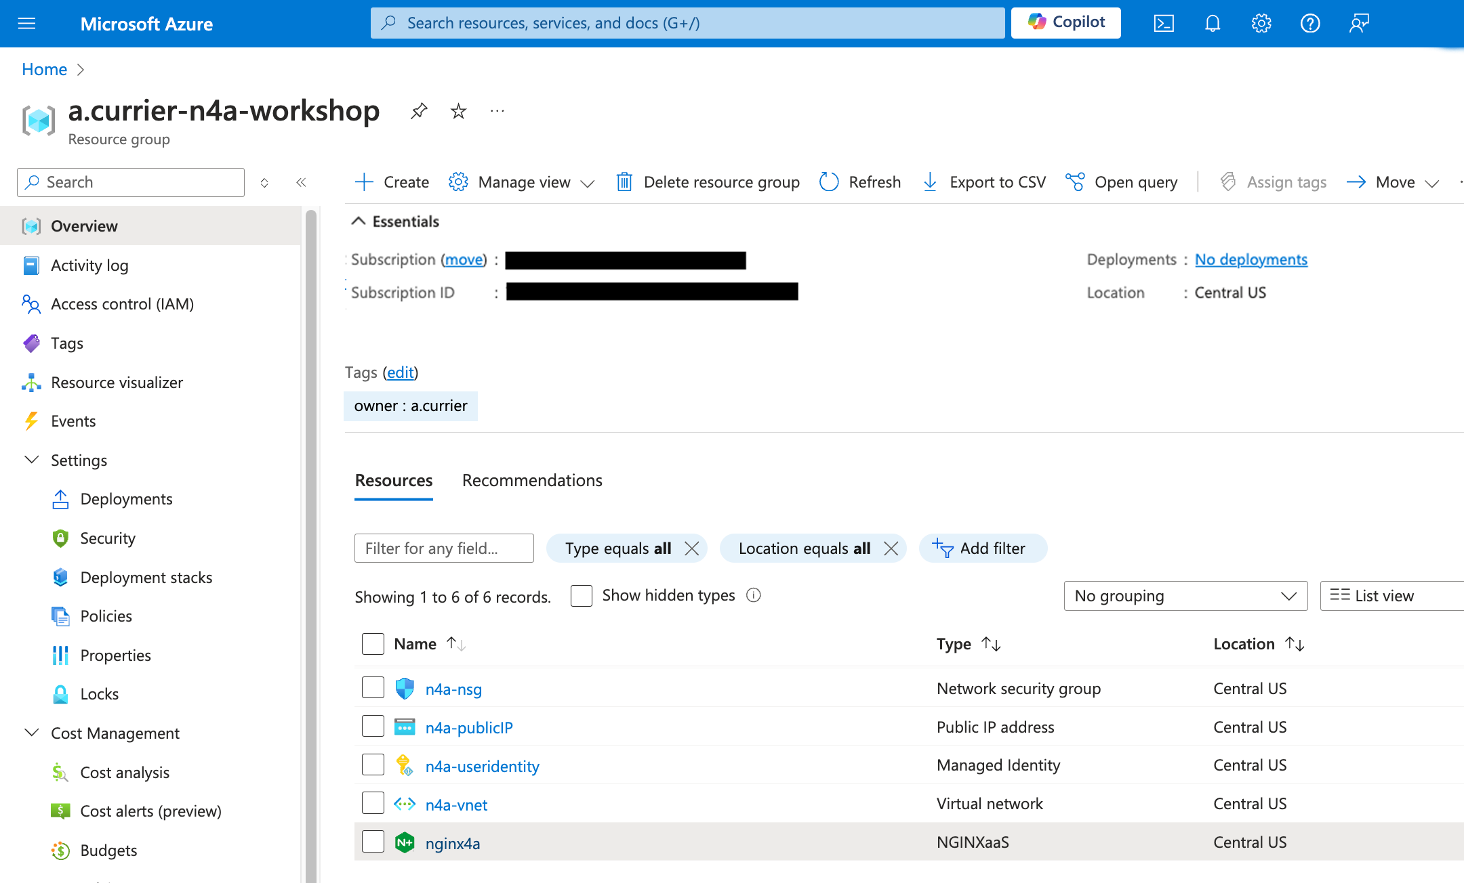Open the notifications bell
The height and width of the screenshot is (883, 1464).
coord(1213,24)
